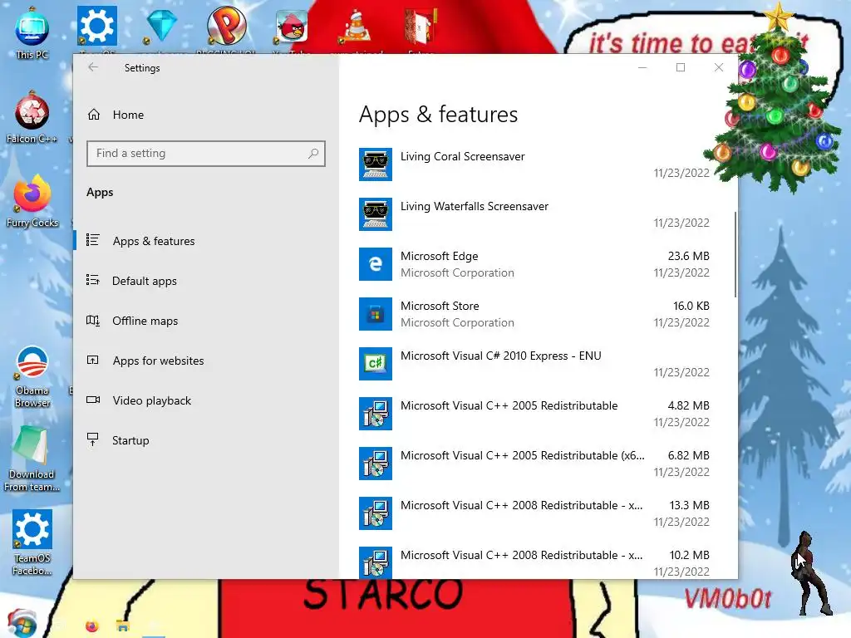Click the Microsoft Store app icon
Screen dimensions: 851x638
[376, 314]
